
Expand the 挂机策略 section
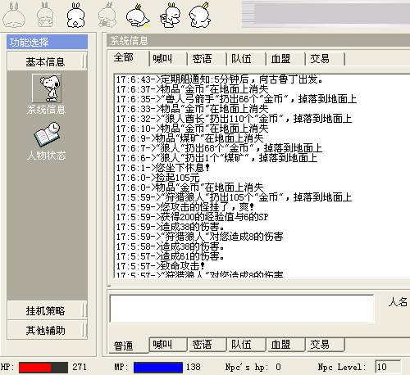[x=47, y=310]
